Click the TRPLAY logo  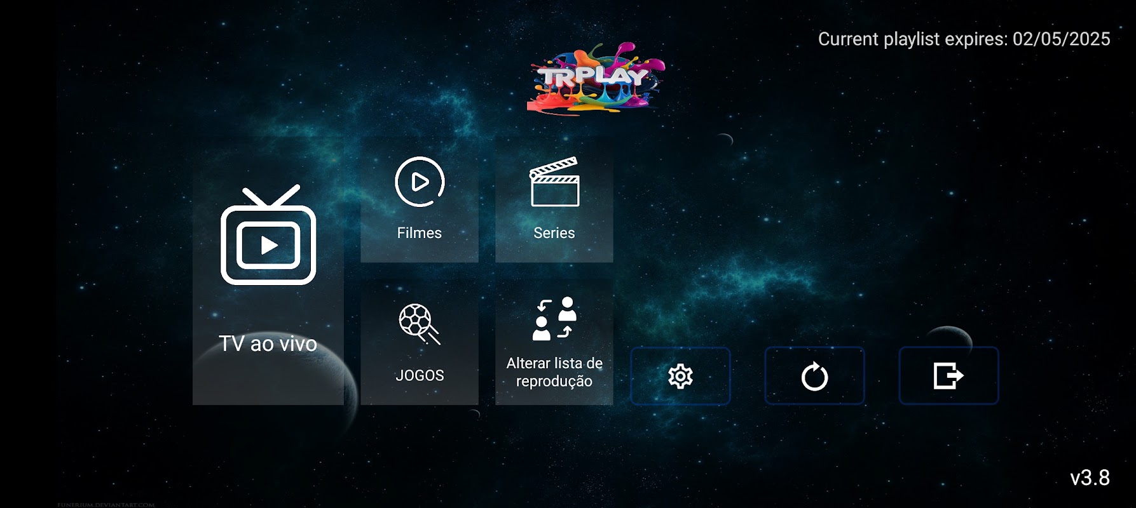(595, 79)
